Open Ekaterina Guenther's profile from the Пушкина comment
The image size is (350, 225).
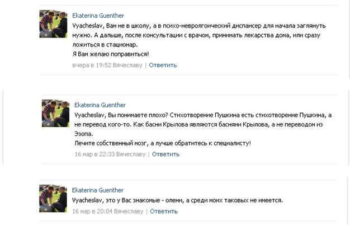[100, 105]
